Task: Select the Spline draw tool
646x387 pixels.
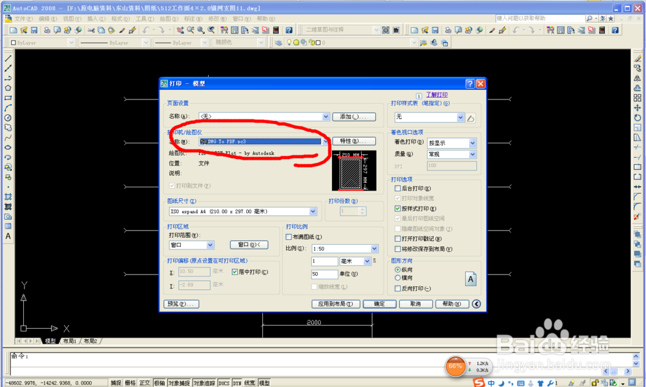Action: click(8, 138)
